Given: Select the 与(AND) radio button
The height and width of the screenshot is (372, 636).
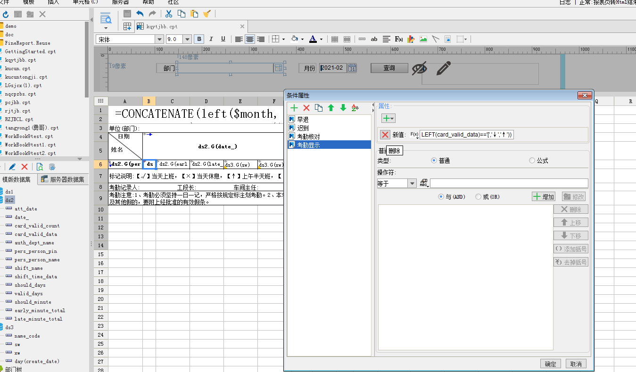Looking at the screenshot, I should [441, 197].
